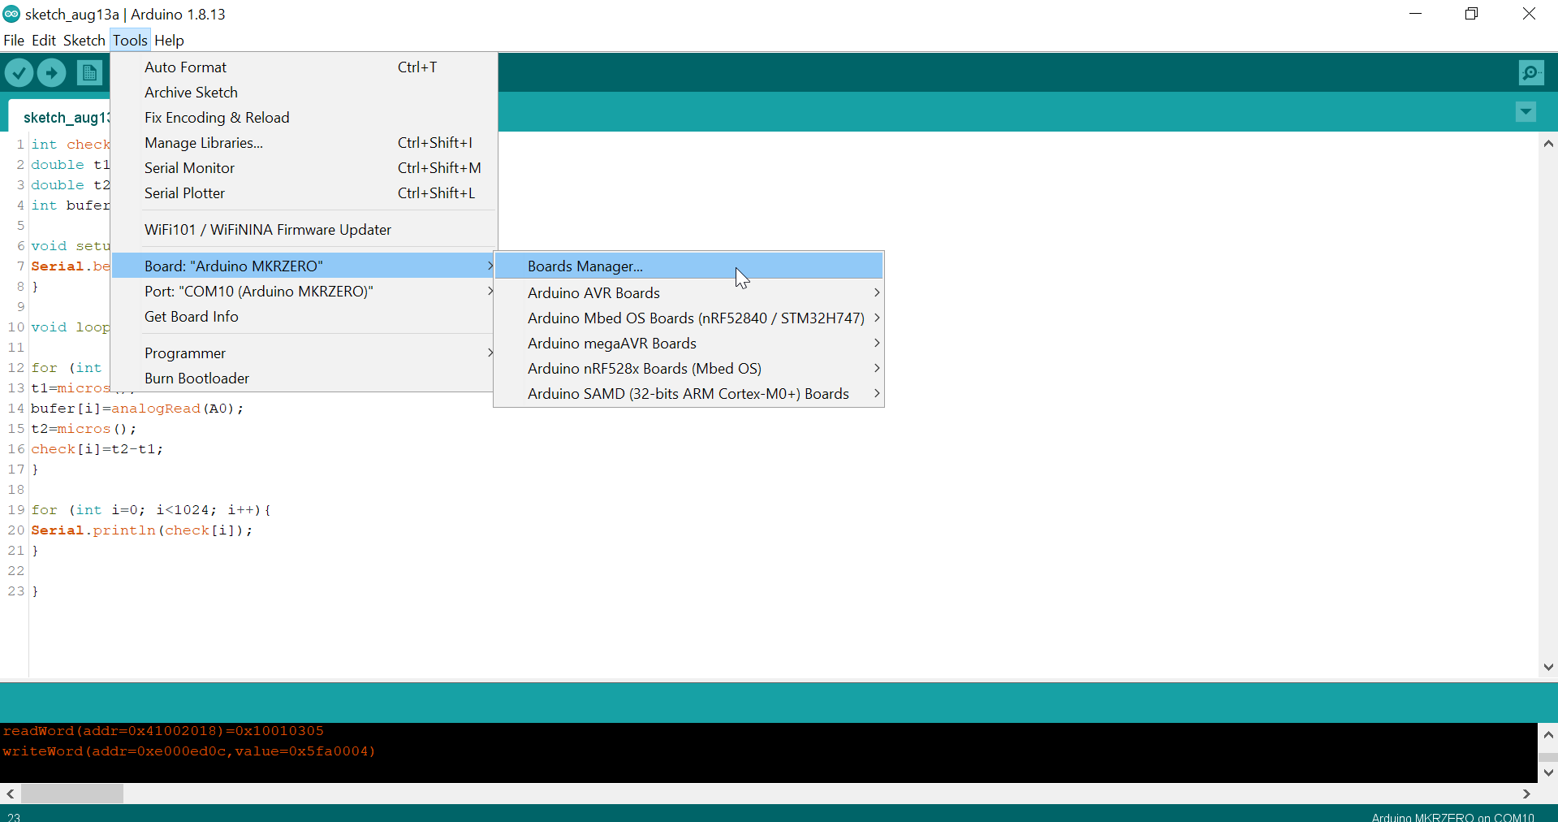Click line number 23 in status bar
The image size is (1558, 822).
click(14, 816)
